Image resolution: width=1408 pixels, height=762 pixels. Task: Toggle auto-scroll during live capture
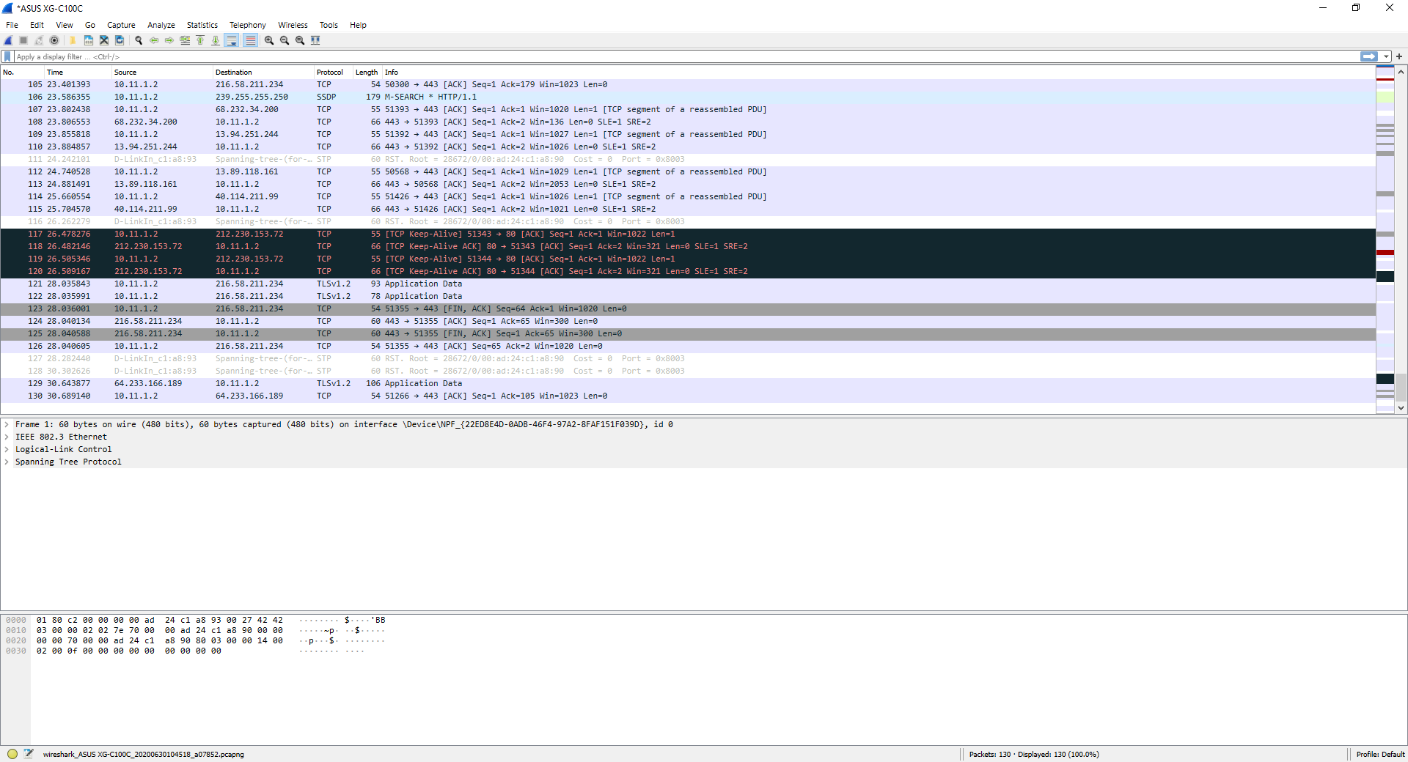(x=232, y=40)
